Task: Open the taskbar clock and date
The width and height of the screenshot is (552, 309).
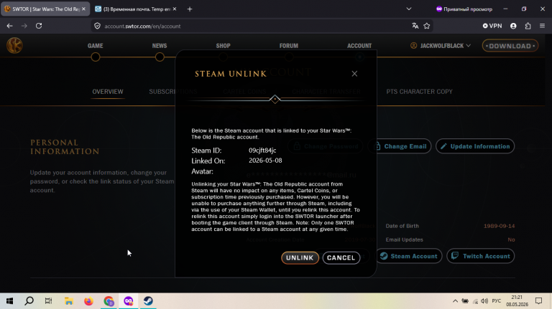Action: (517, 301)
